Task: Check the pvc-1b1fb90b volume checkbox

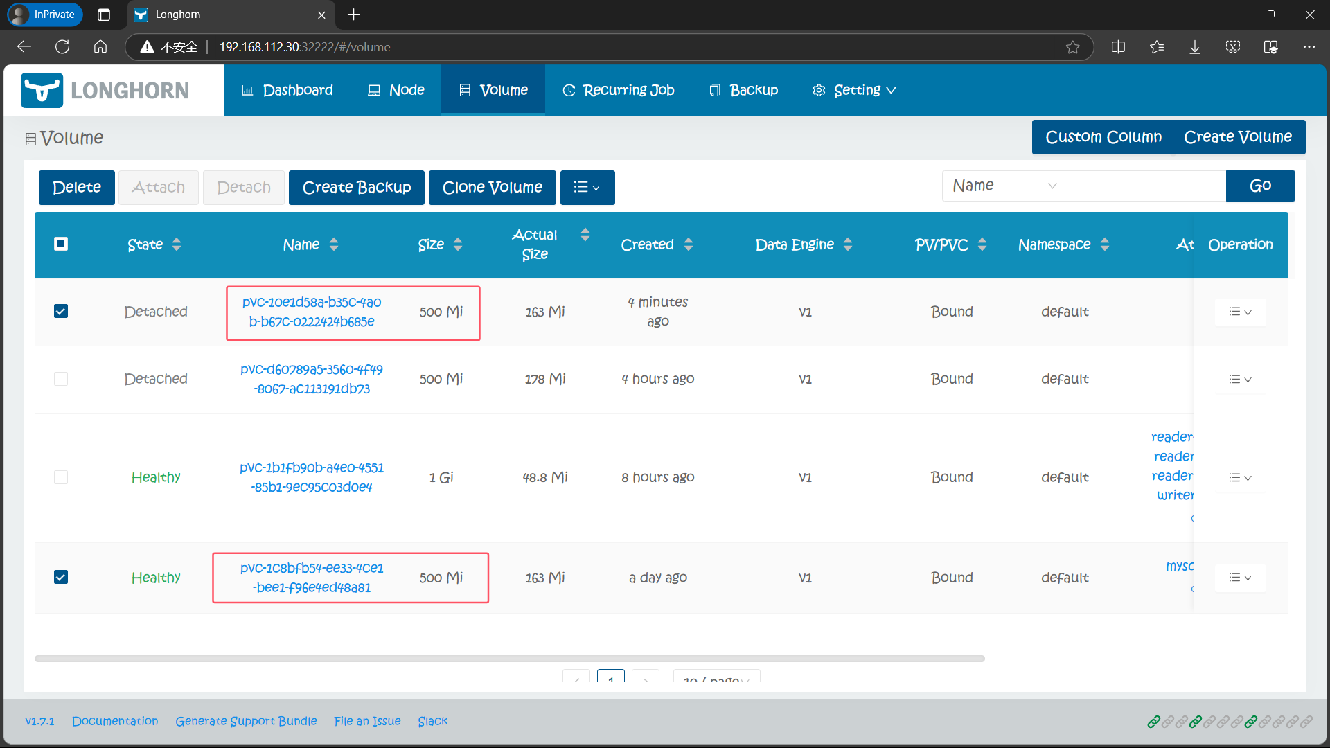Action: coord(61,477)
